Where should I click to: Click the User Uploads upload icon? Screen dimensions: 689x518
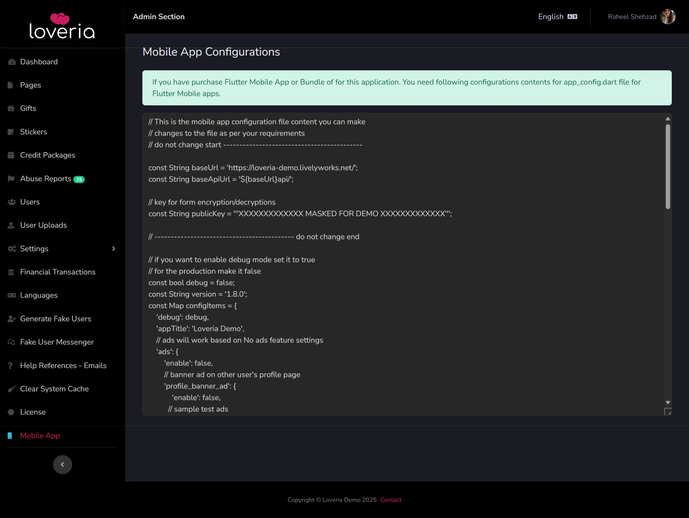tap(11, 225)
